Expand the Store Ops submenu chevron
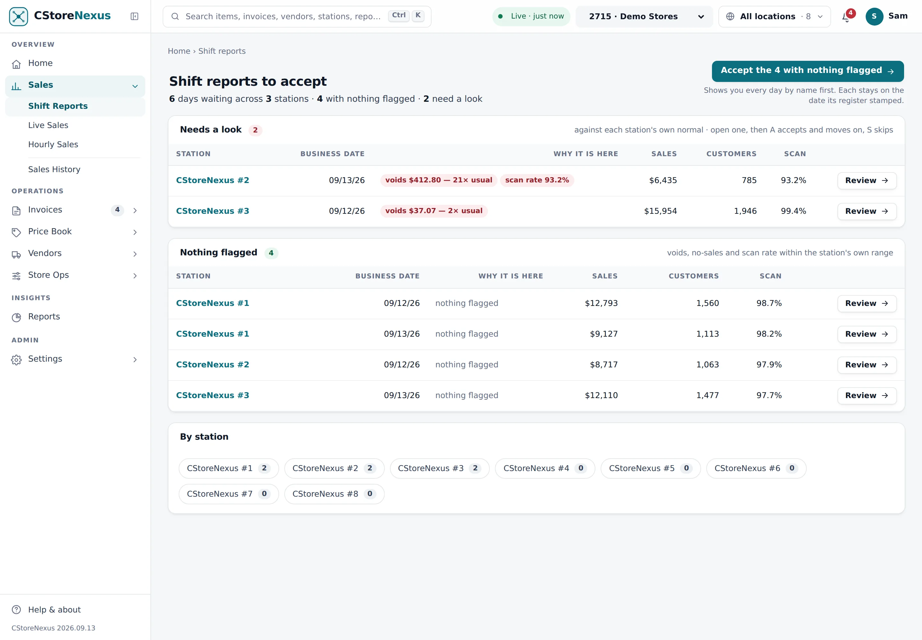Image resolution: width=922 pixels, height=640 pixels. (135, 276)
